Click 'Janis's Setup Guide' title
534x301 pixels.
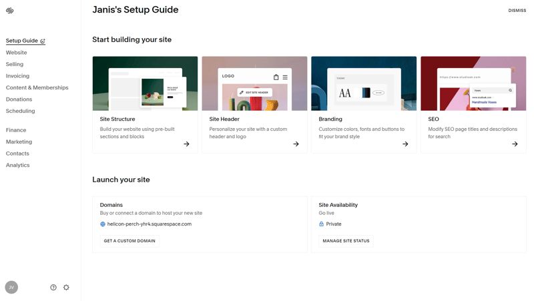(x=136, y=9)
